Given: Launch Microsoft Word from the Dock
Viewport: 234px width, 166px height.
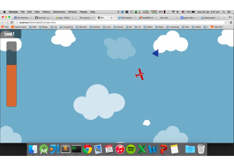Looking at the screenshot, I should [x=153, y=149].
